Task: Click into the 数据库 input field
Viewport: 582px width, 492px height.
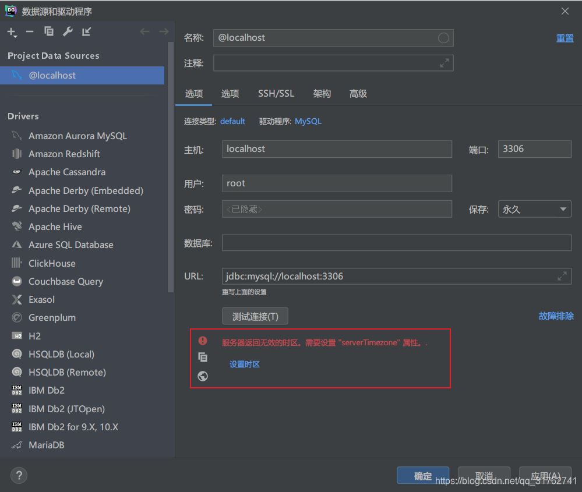Action: pos(396,243)
